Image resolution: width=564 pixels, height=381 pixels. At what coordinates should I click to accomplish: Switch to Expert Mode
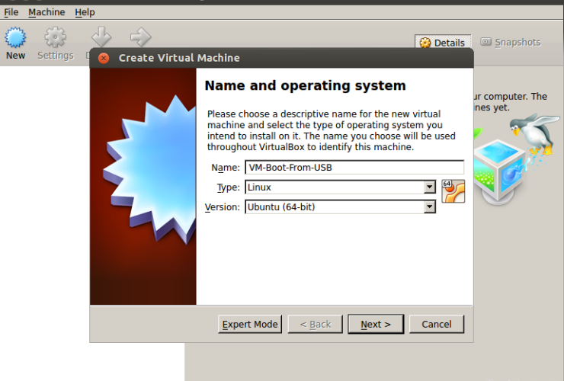click(250, 324)
